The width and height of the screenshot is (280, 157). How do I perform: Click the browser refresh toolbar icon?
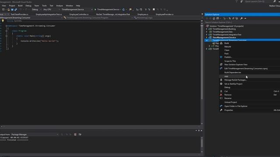pos(123,10)
